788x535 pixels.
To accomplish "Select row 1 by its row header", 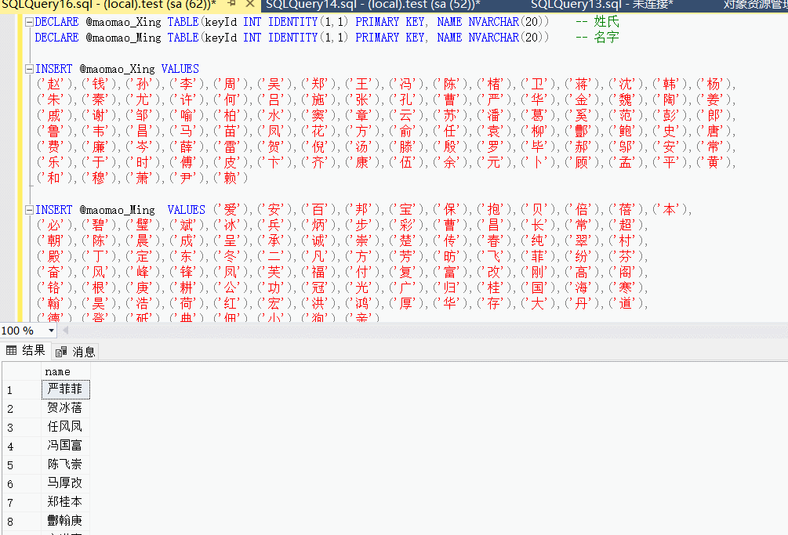I will click(22, 390).
